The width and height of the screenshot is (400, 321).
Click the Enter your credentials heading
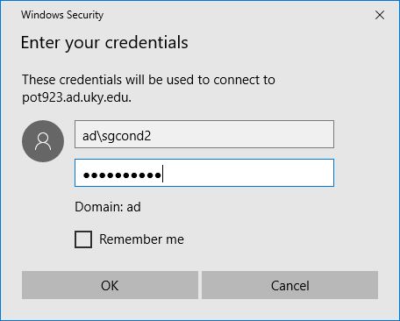tap(104, 43)
